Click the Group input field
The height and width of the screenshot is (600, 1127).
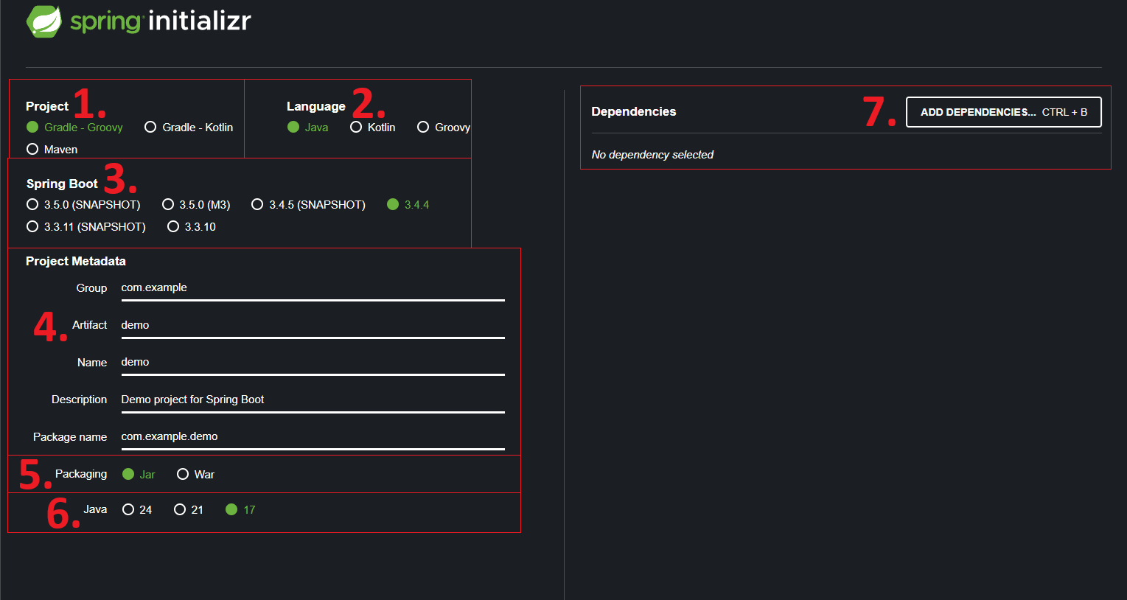(x=313, y=288)
